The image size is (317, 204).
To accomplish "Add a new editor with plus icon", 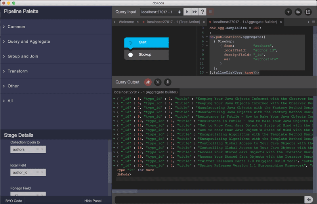I will [x=288, y=12].
